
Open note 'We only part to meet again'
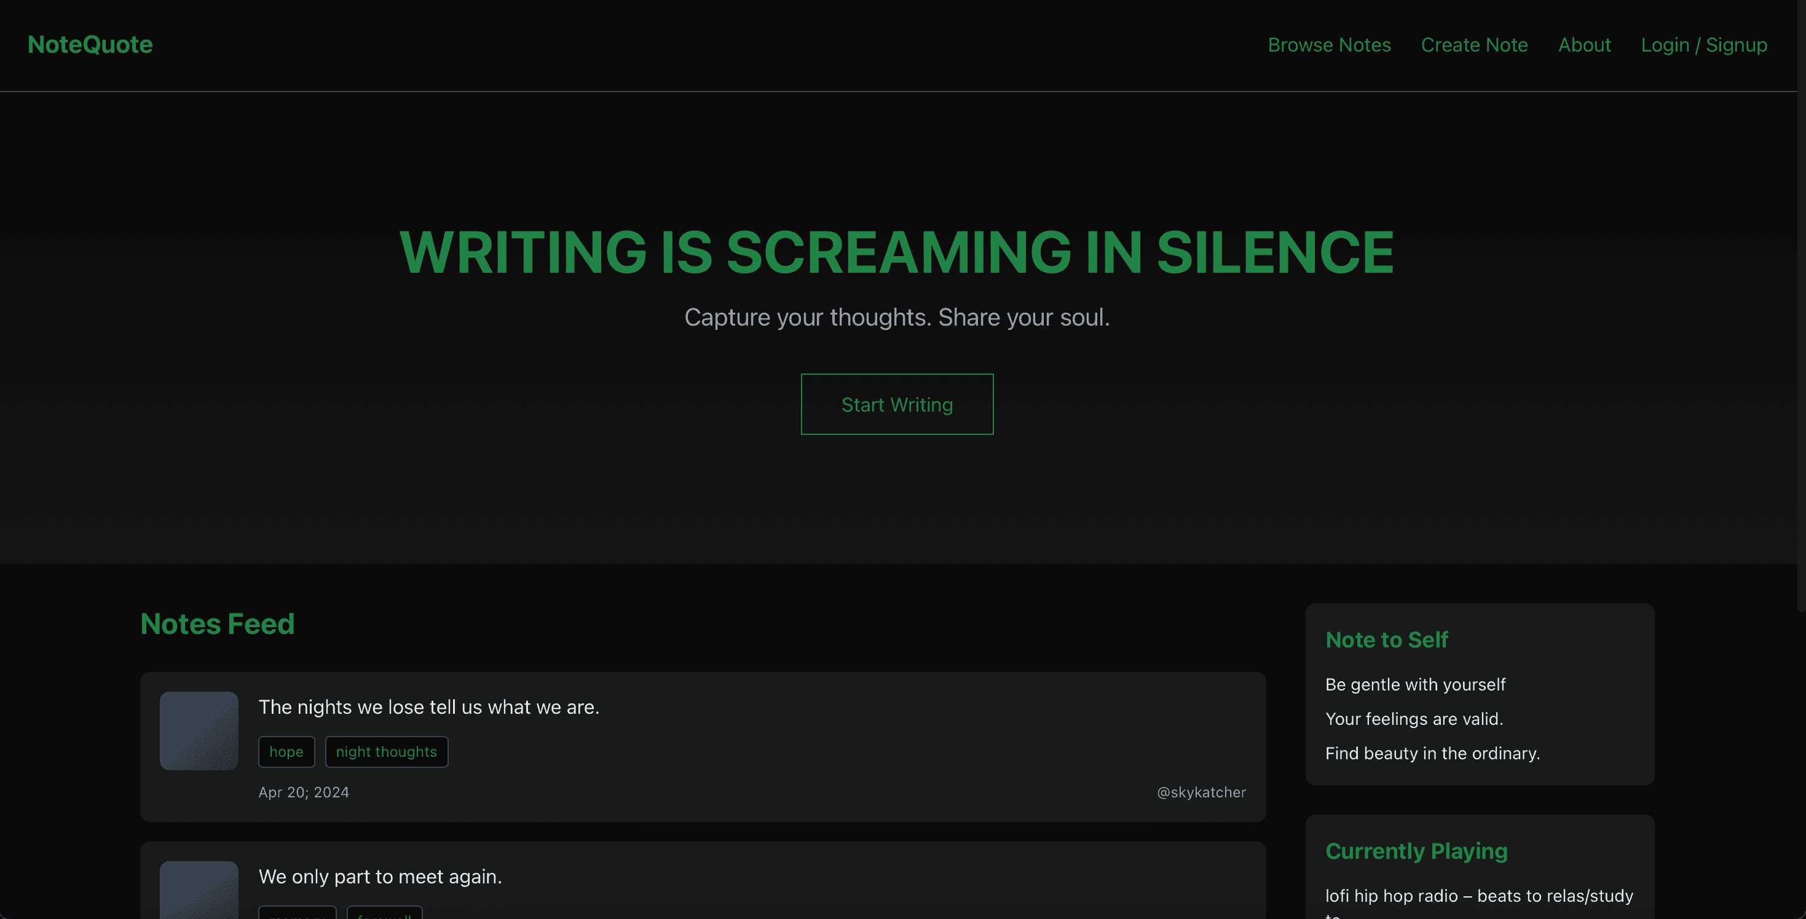click(380, 876)
